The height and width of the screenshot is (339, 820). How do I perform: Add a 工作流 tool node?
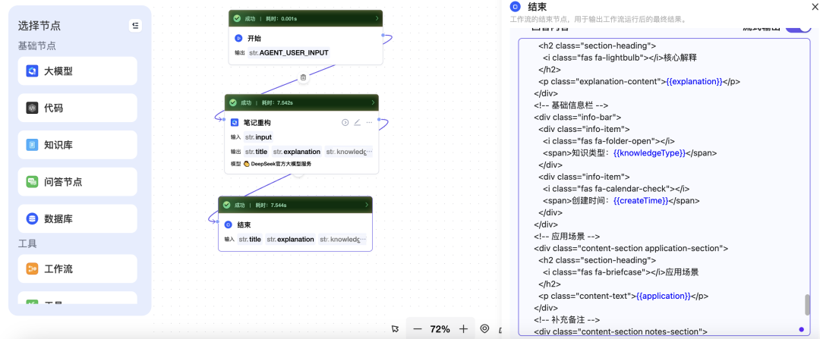77,269
